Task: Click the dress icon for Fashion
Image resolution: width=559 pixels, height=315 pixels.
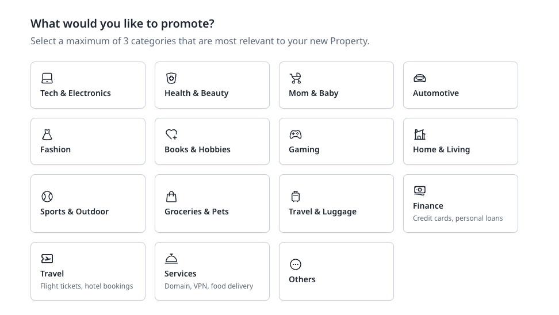Action: pos(47,135)
